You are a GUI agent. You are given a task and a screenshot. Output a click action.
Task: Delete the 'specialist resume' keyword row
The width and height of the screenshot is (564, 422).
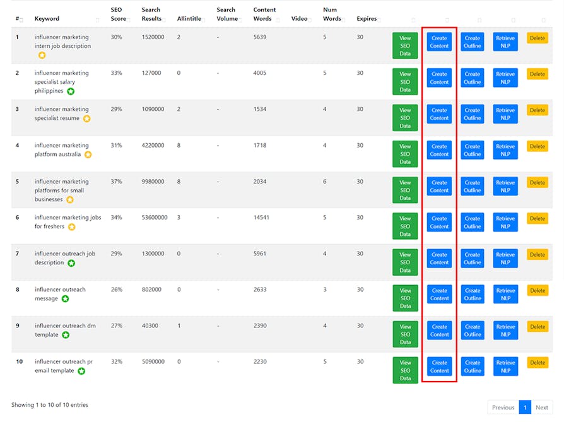coord(538,110)
